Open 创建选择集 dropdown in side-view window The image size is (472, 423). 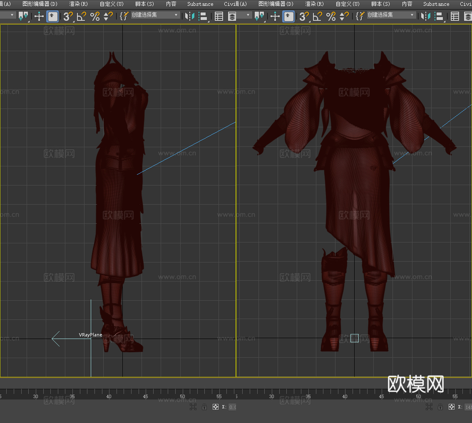(155, 15)
